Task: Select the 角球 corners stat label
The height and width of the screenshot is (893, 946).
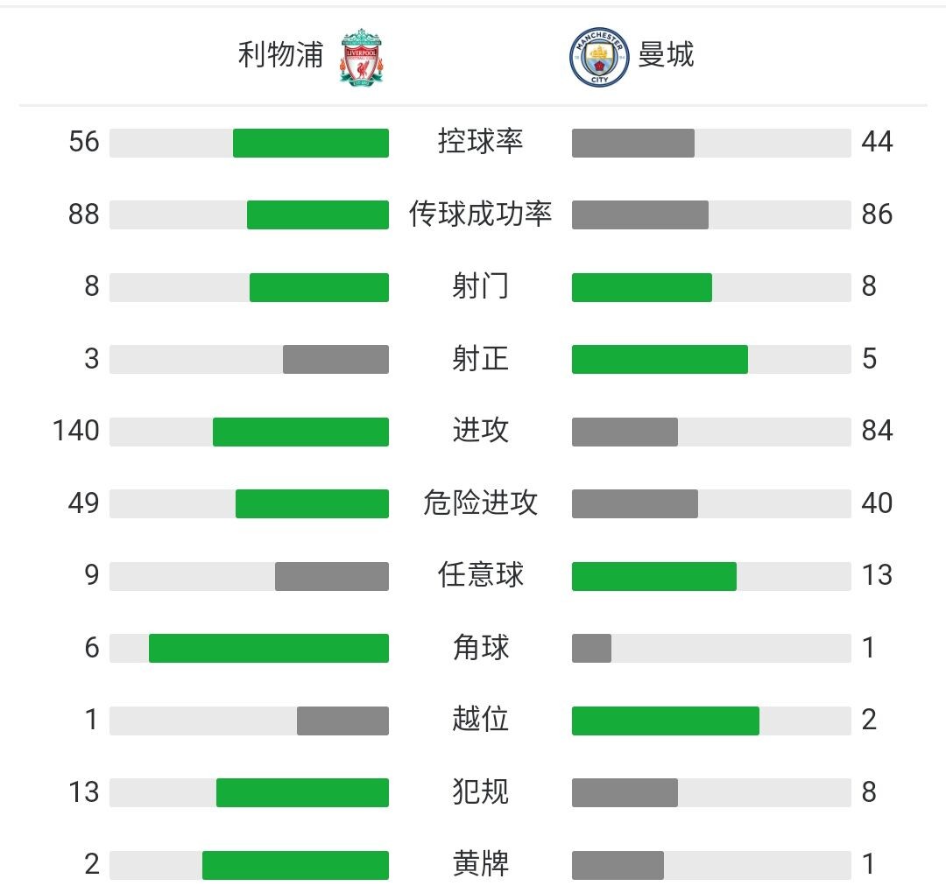Action: (480, 648)
